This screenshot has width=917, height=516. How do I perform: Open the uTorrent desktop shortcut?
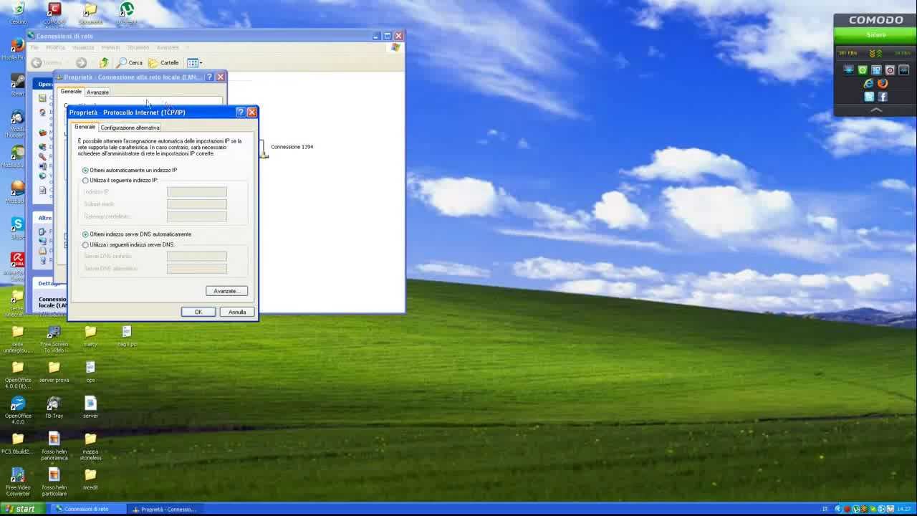pyautogui.click(x=126, y=13)
